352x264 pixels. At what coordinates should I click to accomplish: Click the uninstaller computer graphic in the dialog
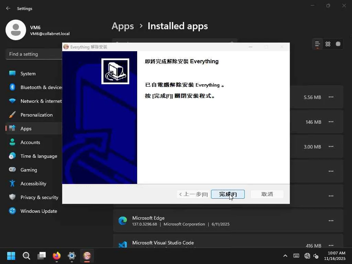click(115, 71)
